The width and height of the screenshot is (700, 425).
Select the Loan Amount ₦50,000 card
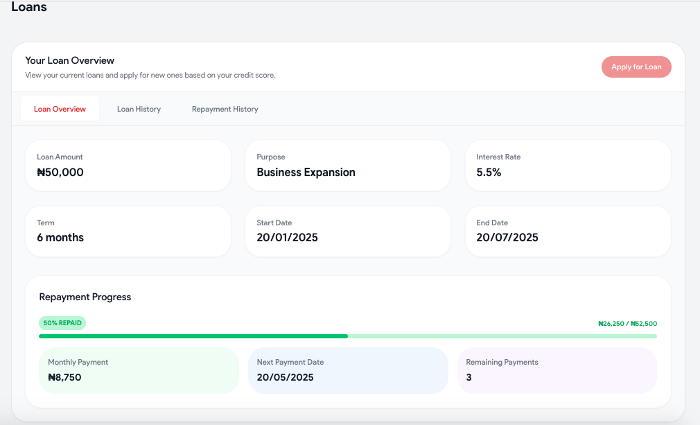coord(128,166)
